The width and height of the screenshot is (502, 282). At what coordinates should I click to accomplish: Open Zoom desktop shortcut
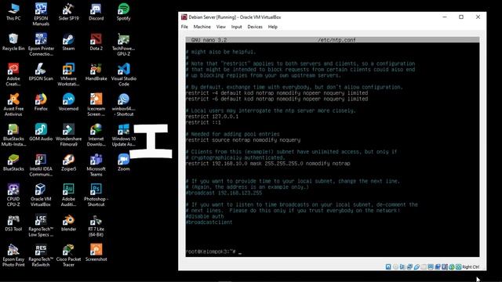pos(124,162)
